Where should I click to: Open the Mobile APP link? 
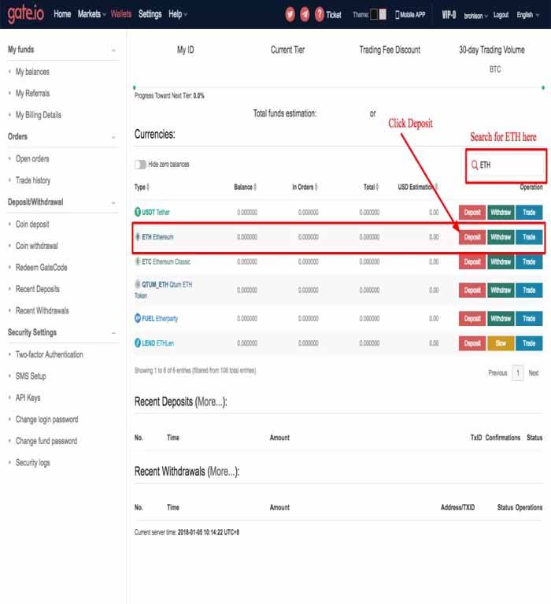[x=410, y=15]
